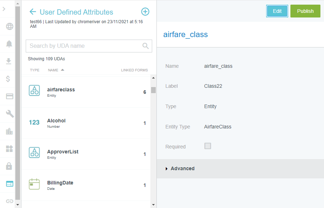Click the credit card sidebar icon
Image resolution: width=324 pixels, height=208 pixels.
[10, 96]
